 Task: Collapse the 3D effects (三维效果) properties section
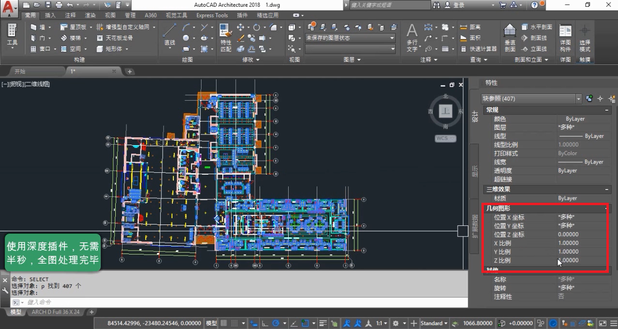click(607, 189)
